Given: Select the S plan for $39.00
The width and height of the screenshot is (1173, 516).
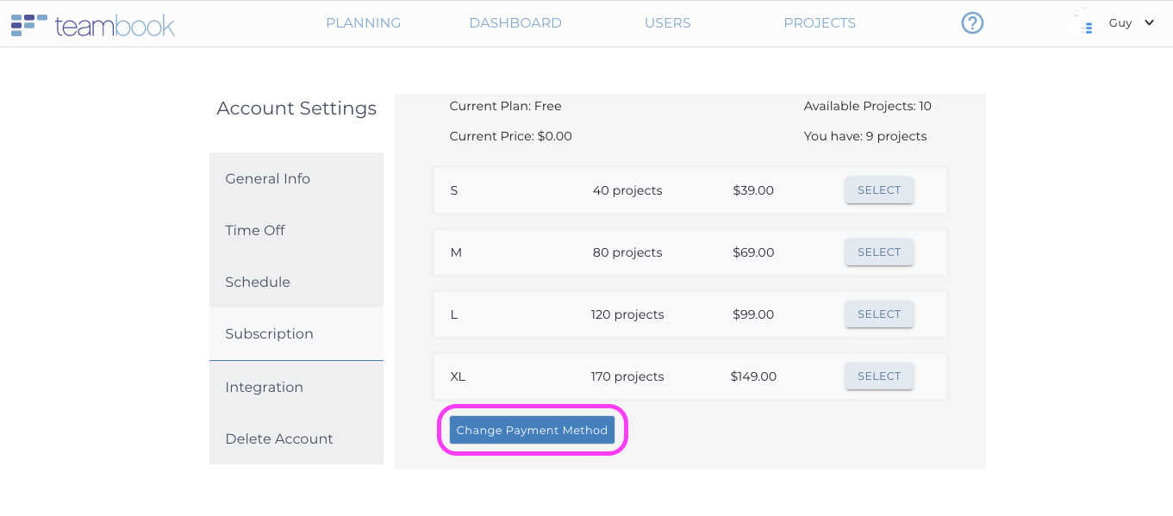Looking at the screenshot, I should (878, 190).
